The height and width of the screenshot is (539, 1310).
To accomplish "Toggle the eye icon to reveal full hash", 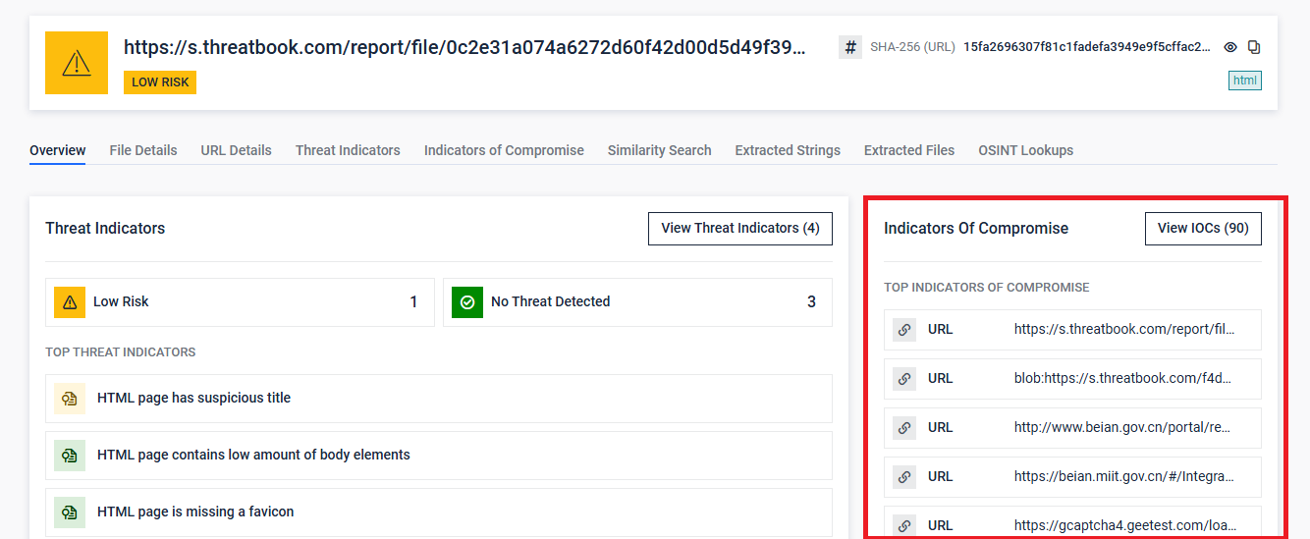I will click(1230, 47).
